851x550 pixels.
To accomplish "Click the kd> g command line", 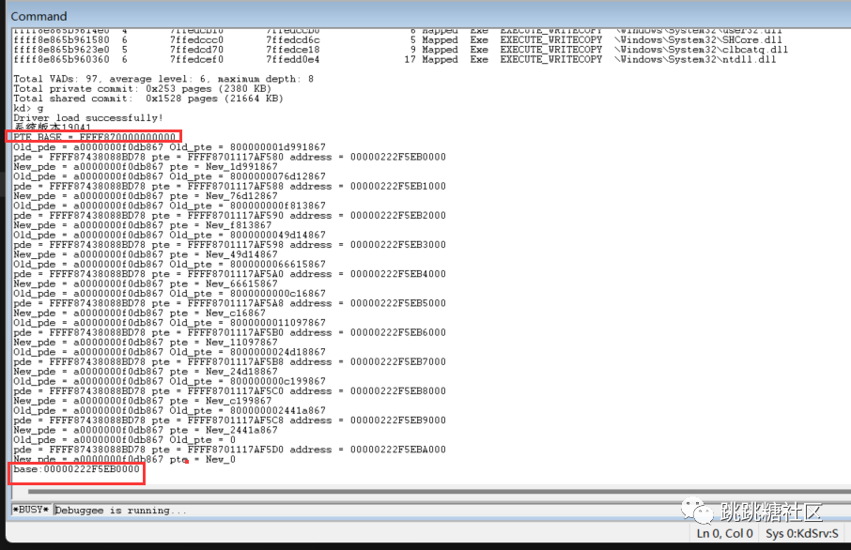I will (x=23, y=108).
